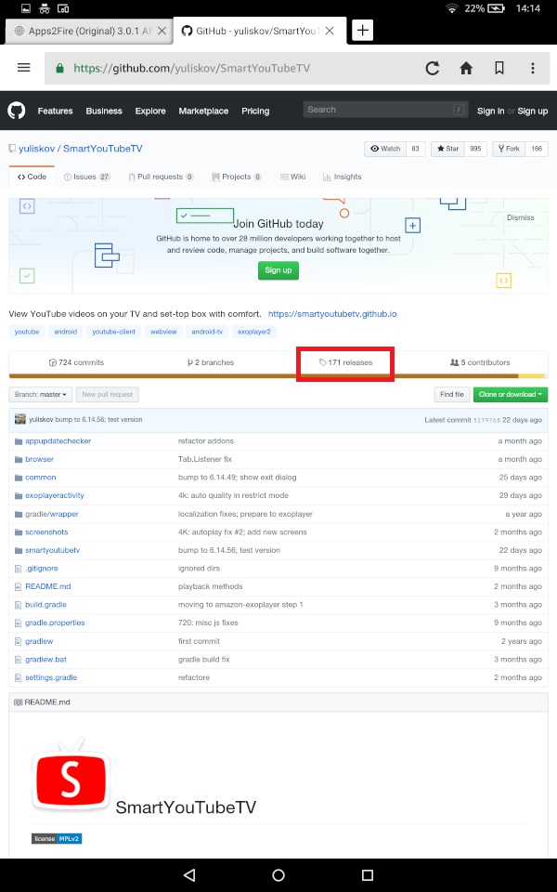
Task: Open the Code tab
Action: (32, 177)
